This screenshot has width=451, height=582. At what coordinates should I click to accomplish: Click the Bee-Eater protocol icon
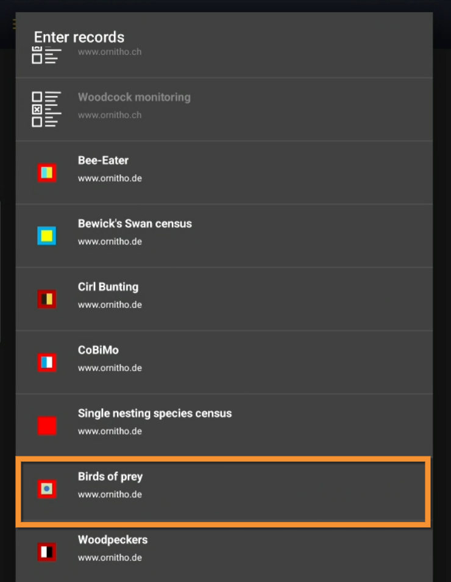(x=47, y=172)
